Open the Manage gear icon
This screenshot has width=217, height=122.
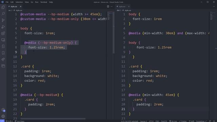point(3,116)
